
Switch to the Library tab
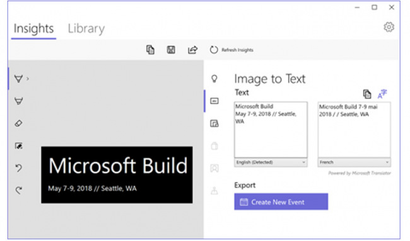[x=86, y=28]
